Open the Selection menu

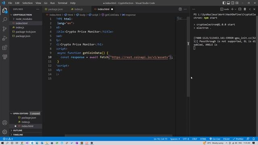(x=27, y=3)
